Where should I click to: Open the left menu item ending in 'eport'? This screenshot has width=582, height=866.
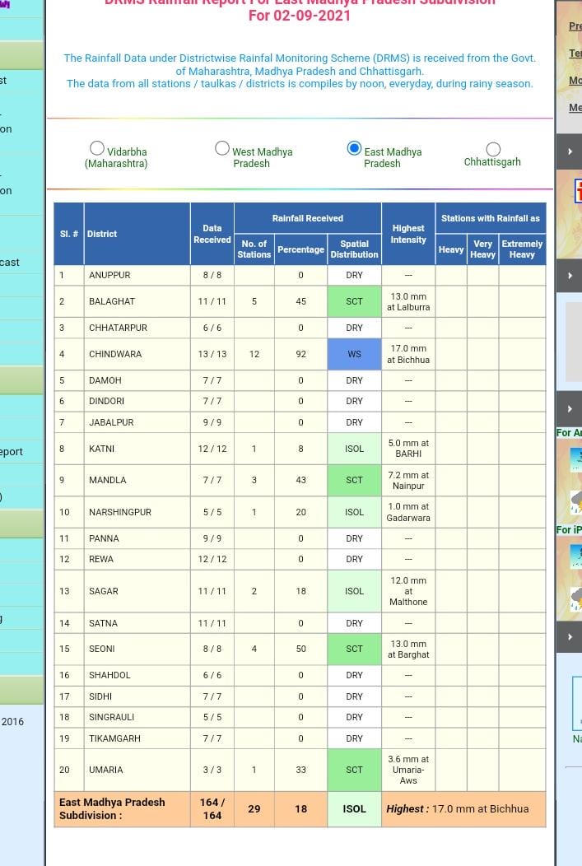click(12, 452)
